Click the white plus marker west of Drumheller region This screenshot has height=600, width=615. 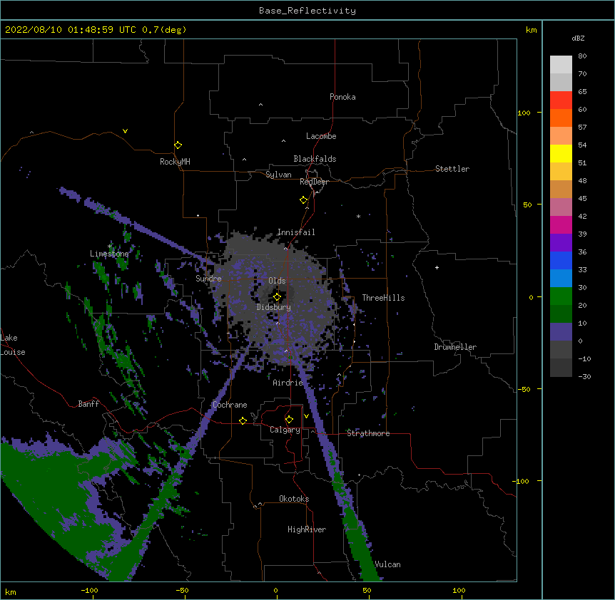point(437,267)
